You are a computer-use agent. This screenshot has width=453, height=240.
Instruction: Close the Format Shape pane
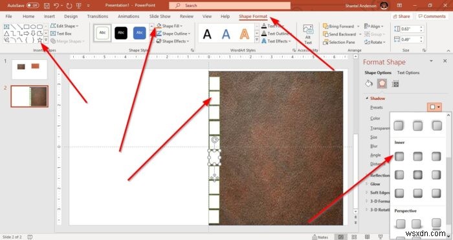[x=445, y=61]
